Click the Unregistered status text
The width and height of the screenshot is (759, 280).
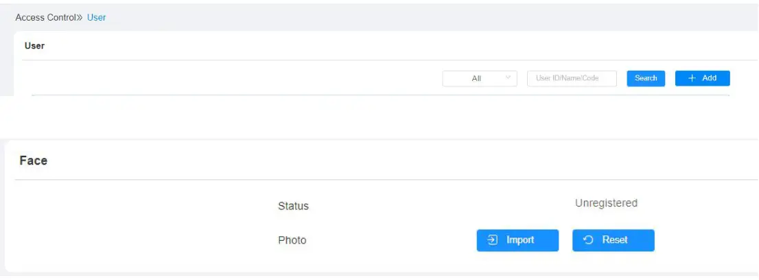606,203
